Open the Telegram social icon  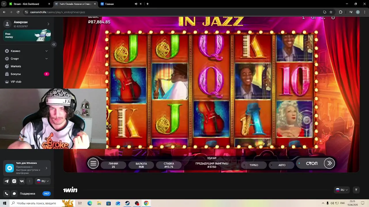(x=7, y=181)
